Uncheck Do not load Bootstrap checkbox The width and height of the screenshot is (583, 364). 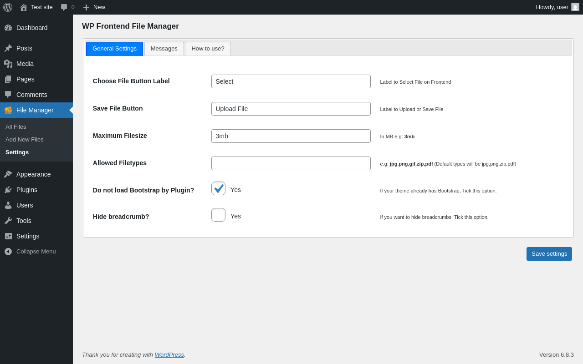[x=218, y=188]
